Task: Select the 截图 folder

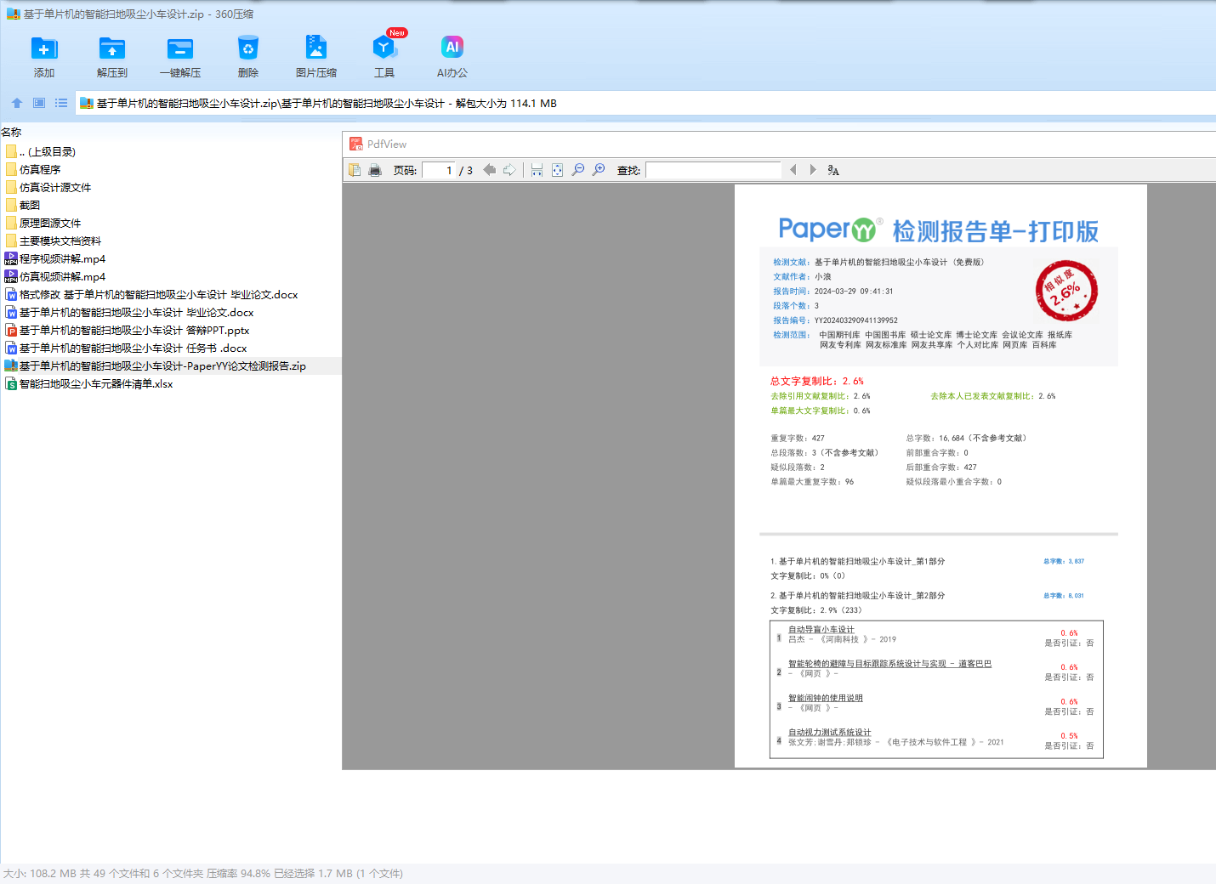Action: click(23, 205)
